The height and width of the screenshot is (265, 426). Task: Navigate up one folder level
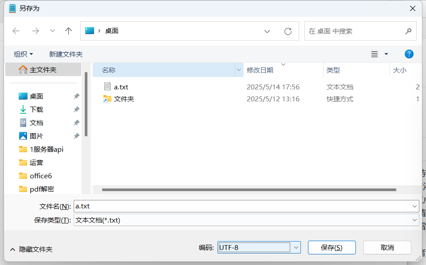pos(68,31)
